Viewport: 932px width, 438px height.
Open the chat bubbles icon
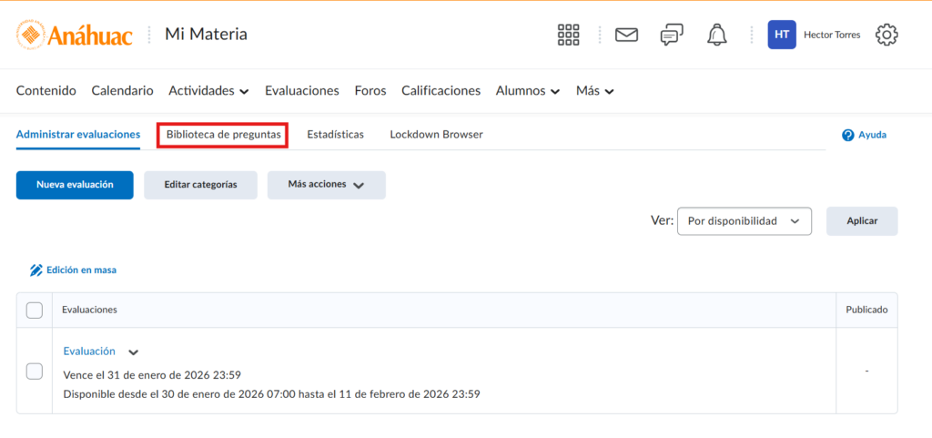[672, 35]
